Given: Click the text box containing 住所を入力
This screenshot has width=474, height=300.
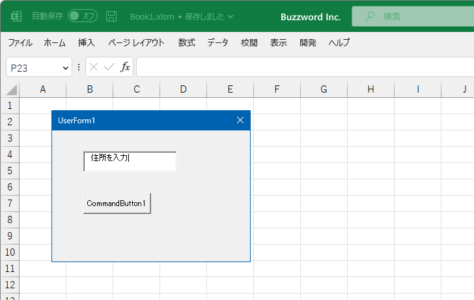Looking at the screenshot, I should (x=130, y=161).
